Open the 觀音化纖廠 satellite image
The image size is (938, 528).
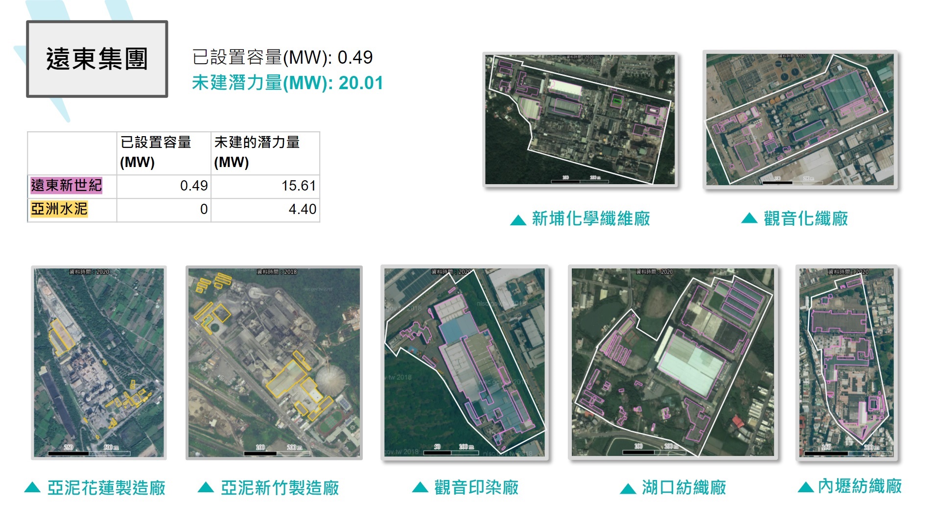pos(800,120)
